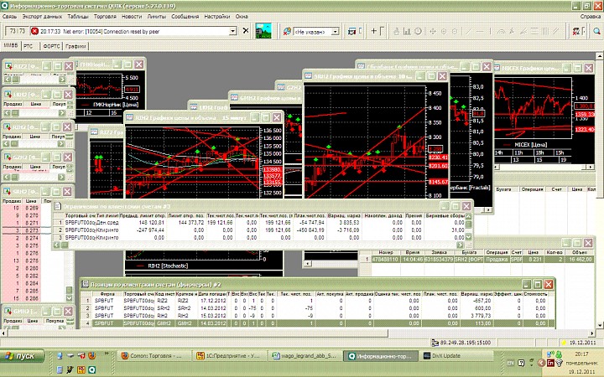Click the landscape picture icon in the toolbar

click(263, 31)
